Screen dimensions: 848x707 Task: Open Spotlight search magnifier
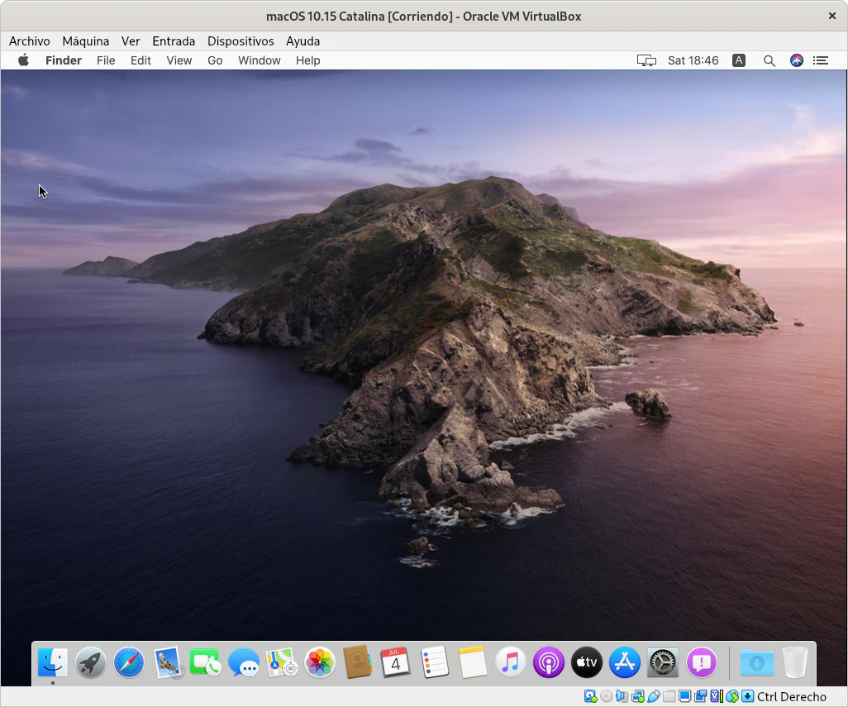point(769,60)
